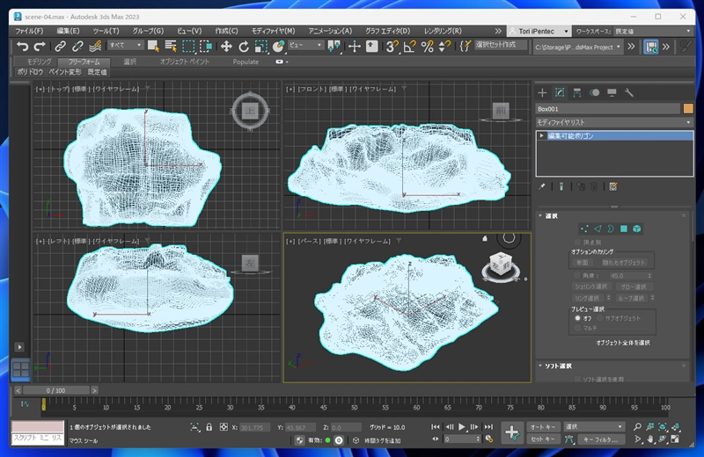Click the オート キー button

pos(543,426)
